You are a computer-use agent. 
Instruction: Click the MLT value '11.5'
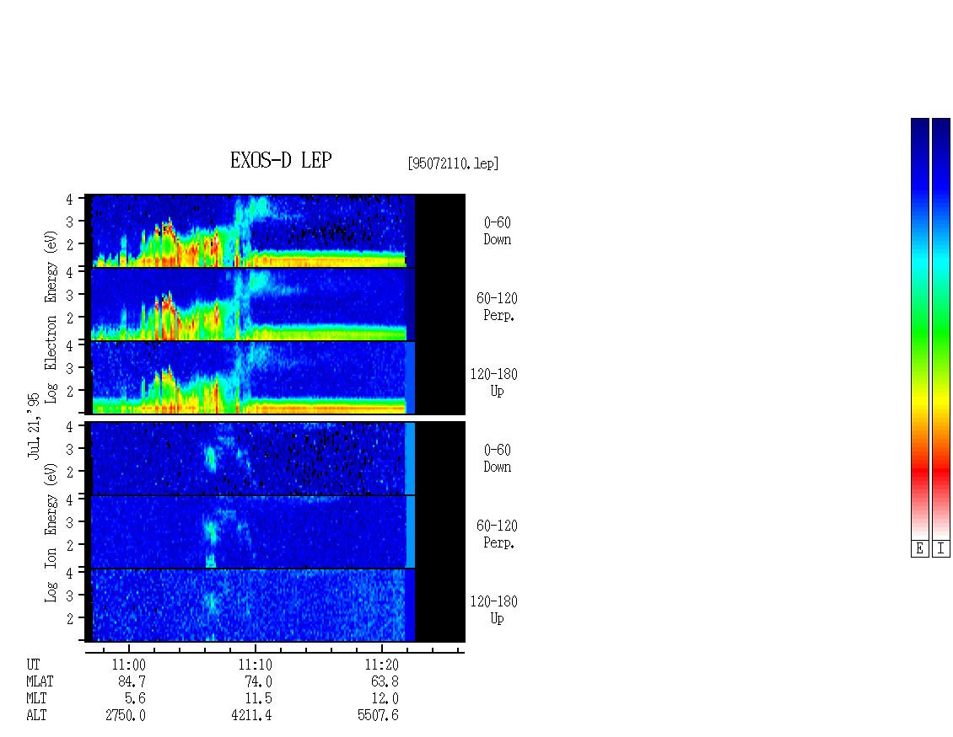(258, 698)
